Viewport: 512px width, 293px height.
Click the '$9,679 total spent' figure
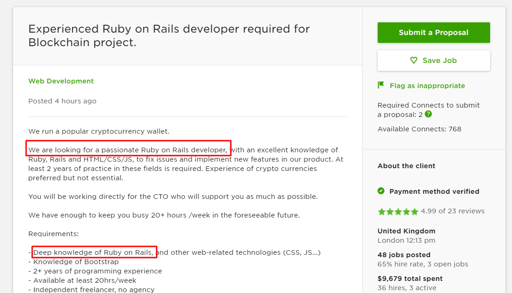pyautogui.click(x=410, y=279)
